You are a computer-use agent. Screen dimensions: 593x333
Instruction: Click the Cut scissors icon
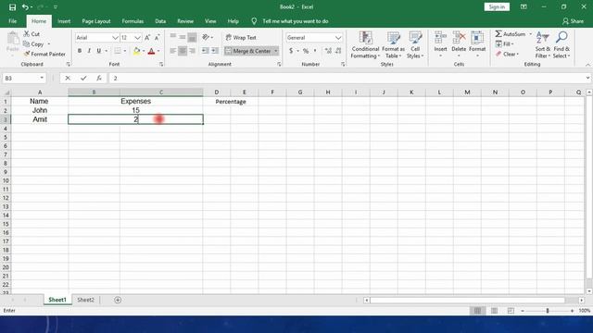(x=27, y=34)
